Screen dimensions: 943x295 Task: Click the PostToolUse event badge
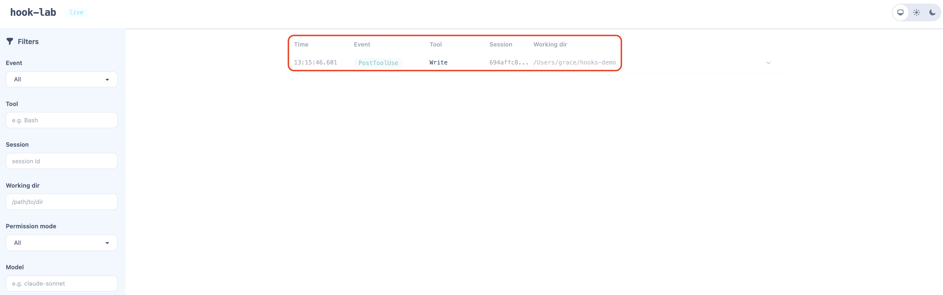(378, 63)
